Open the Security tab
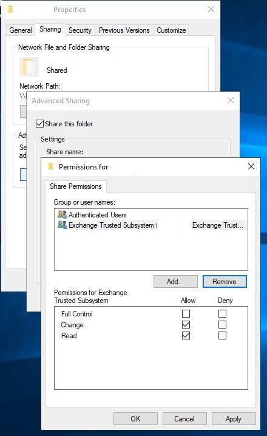Viewport: 267px width, 436px height. pyautogui.click(x=80, y=30)
